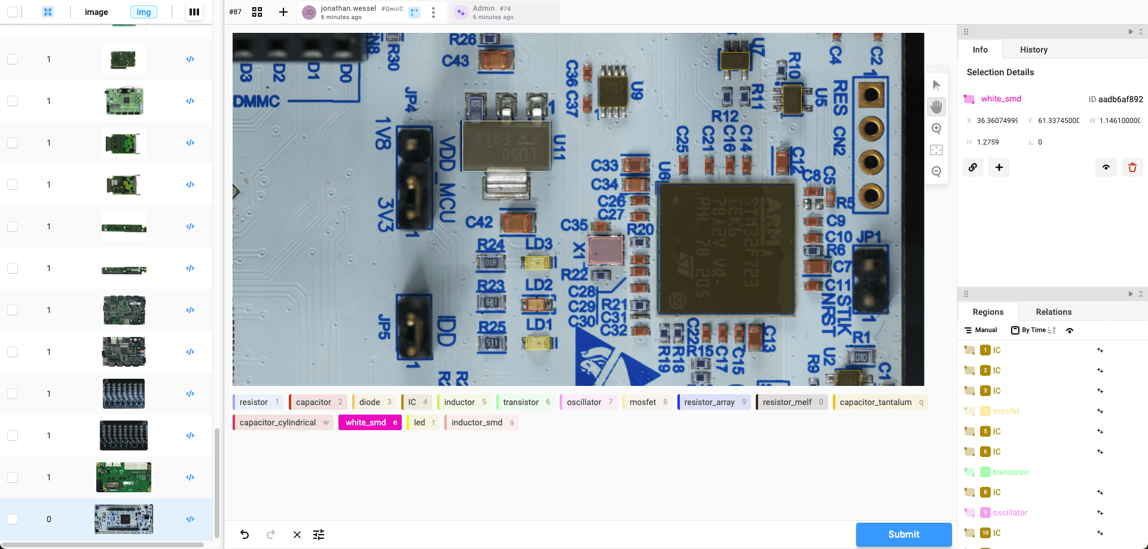
Task: Select the pan hand tool
Action: [936, 107]
